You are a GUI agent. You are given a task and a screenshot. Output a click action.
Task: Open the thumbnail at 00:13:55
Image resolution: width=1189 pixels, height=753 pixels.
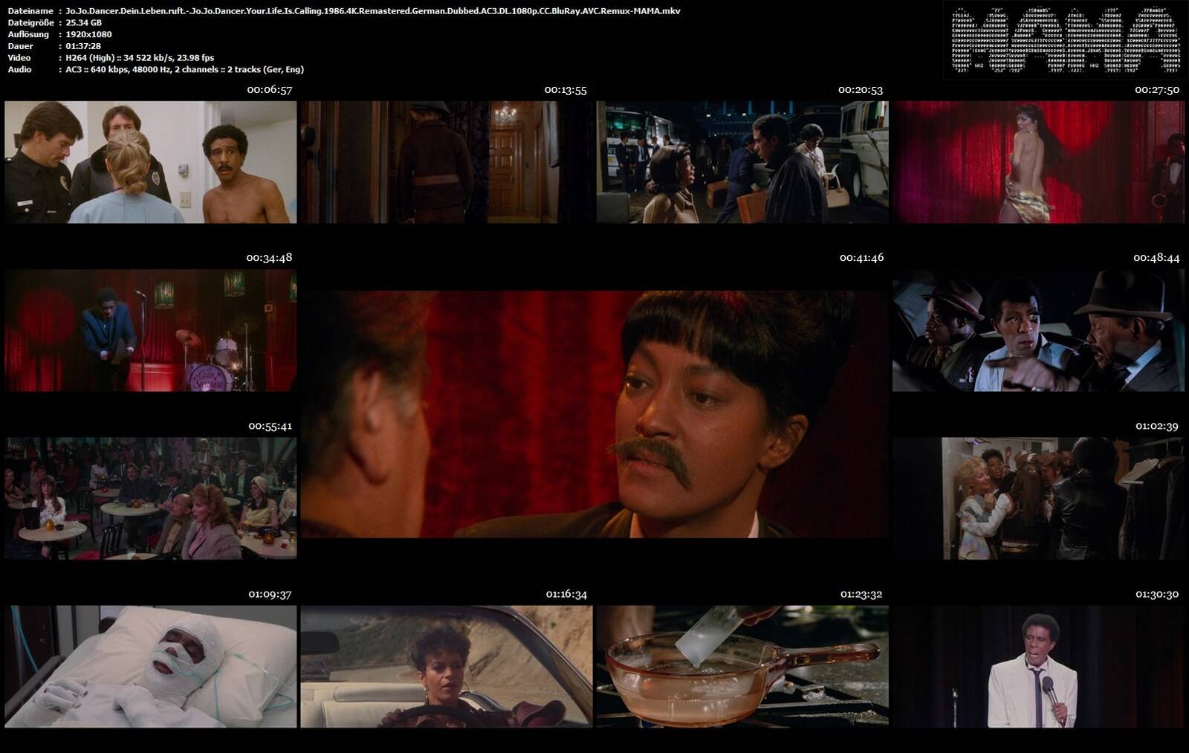(447, 162)
